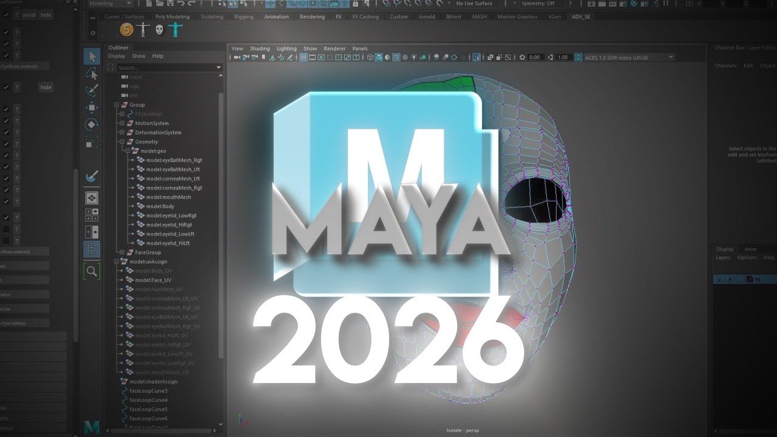Click the face mask shelf icon
Viewport: 777px width, 437px height.
click(159, 29)
